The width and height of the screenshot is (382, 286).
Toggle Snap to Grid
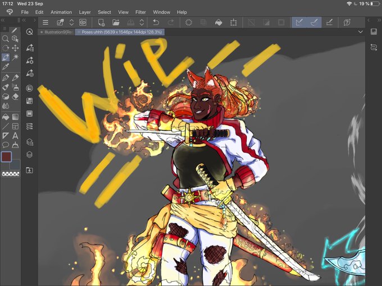pos(329,22)
